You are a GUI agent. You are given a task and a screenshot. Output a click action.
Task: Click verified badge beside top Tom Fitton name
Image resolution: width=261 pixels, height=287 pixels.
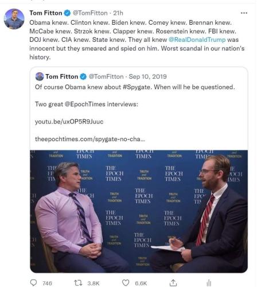(67, 13)
